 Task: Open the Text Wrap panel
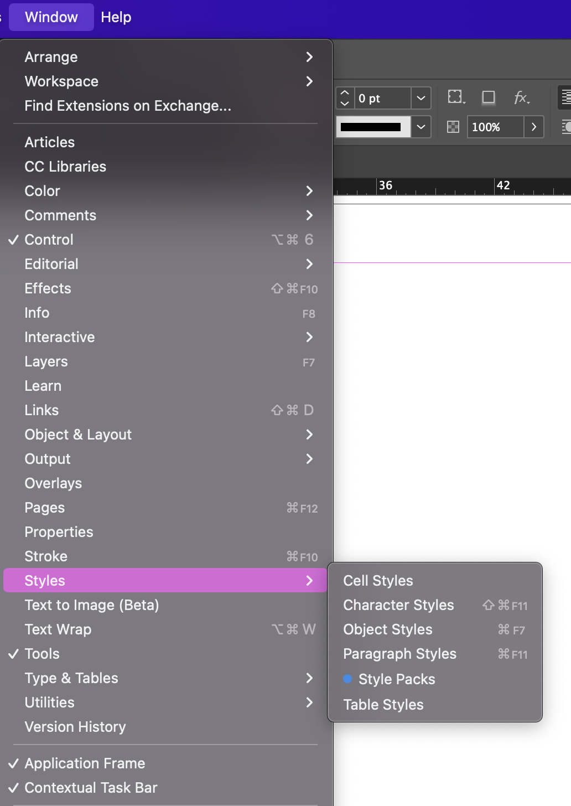click(166, 629)
